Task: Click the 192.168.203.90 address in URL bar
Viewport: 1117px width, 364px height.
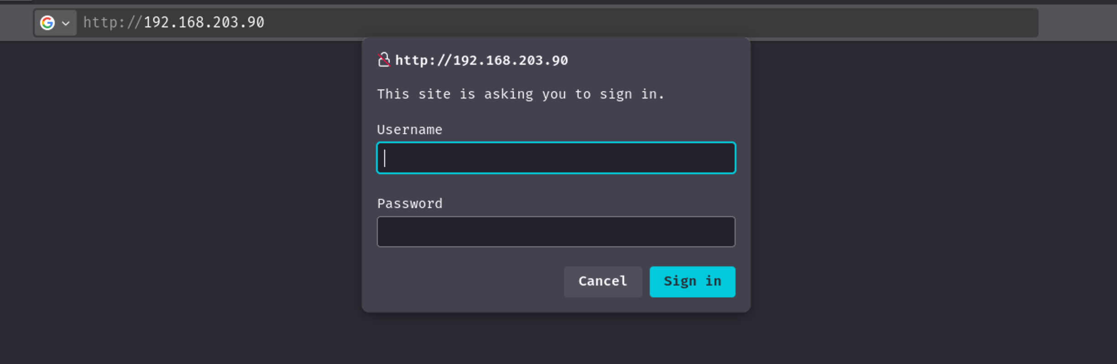Action: coord(204,22)
